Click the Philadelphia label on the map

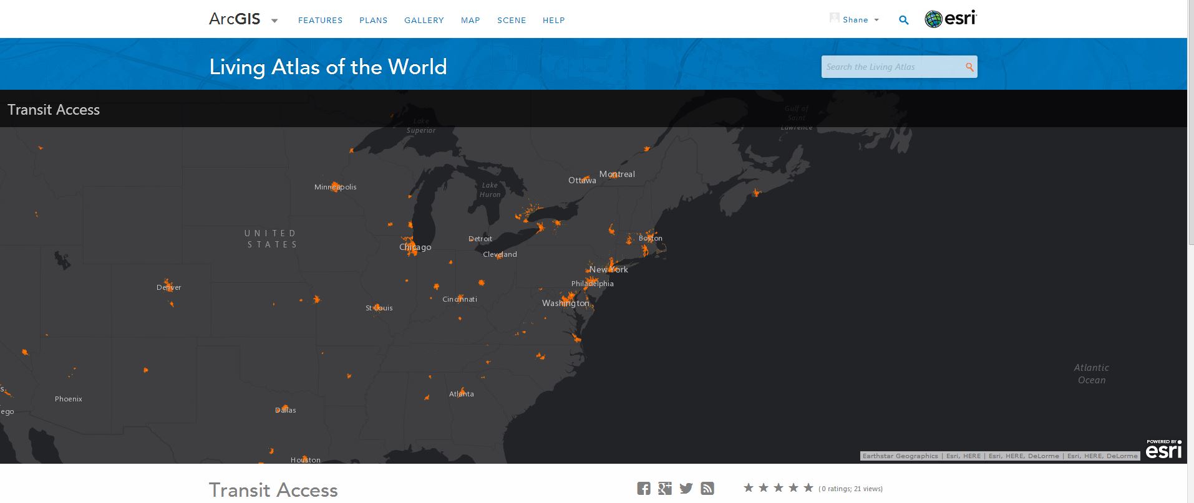[x=593, y=284]
